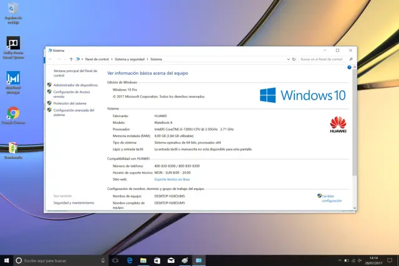Select Panel de control in the breadcrumb
This screenshot has height=266, width=399.
coord(97,59)
